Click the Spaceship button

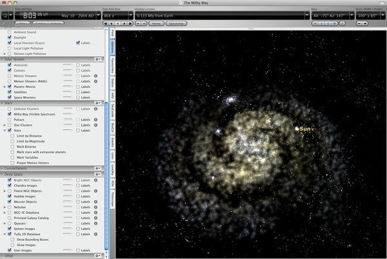(x=176, y=23)
